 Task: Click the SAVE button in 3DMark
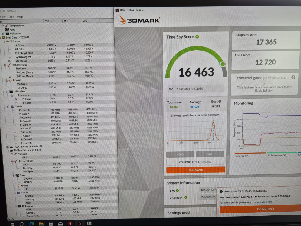tap(210, 154)
